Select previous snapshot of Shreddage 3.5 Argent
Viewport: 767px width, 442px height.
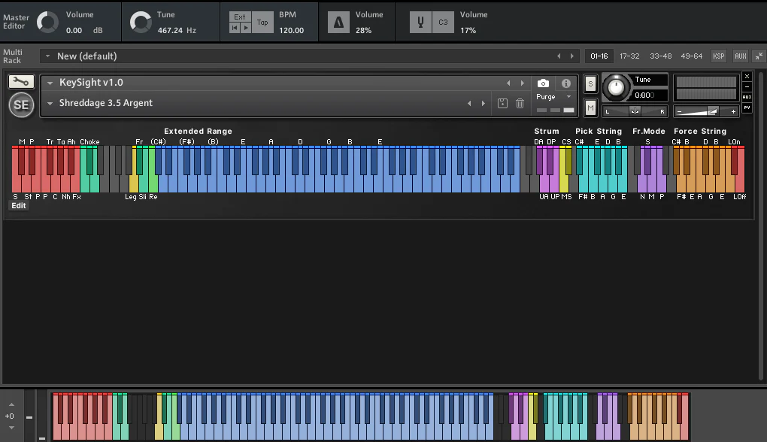click(469, 103)
